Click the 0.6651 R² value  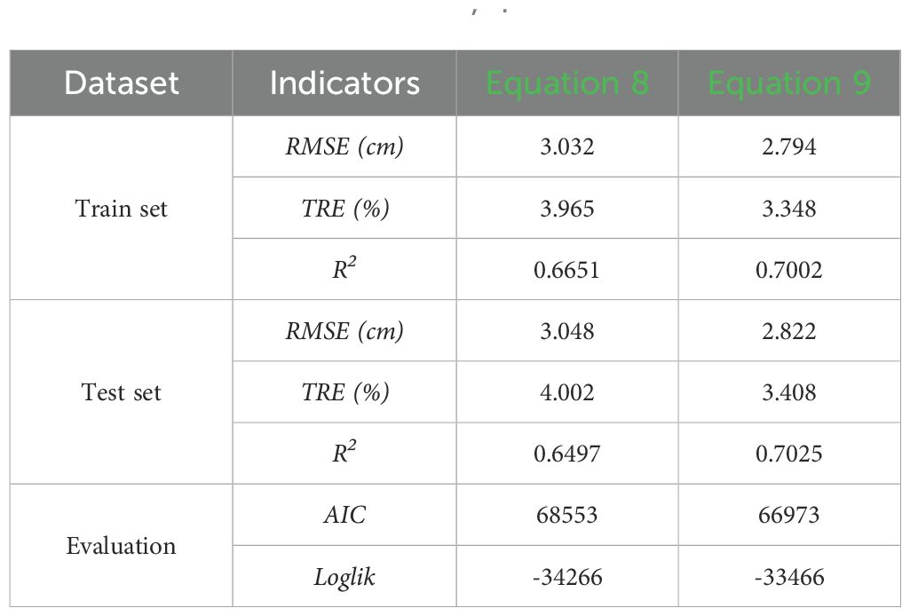tap(567, 270)
